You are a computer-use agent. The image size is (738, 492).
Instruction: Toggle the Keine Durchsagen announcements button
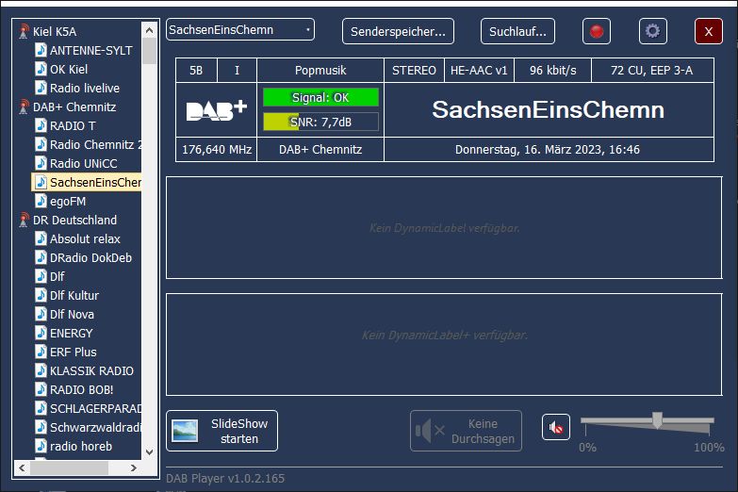(466, 431)
